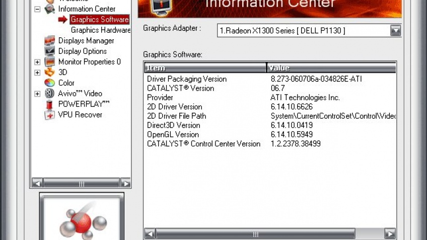Select Graphics Hardware in the tree
427x240 pixels.
tap(101, 30)
